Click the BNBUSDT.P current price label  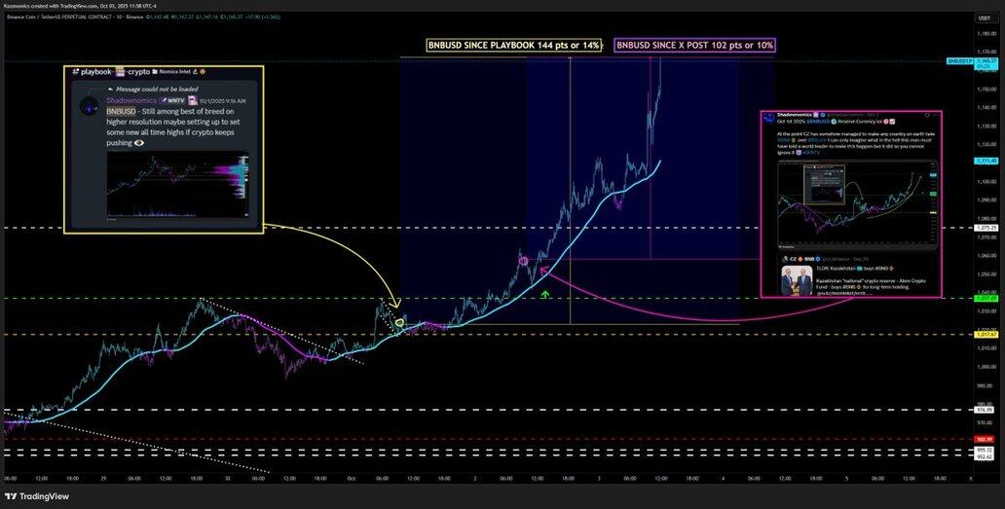[x=960, y=61]
